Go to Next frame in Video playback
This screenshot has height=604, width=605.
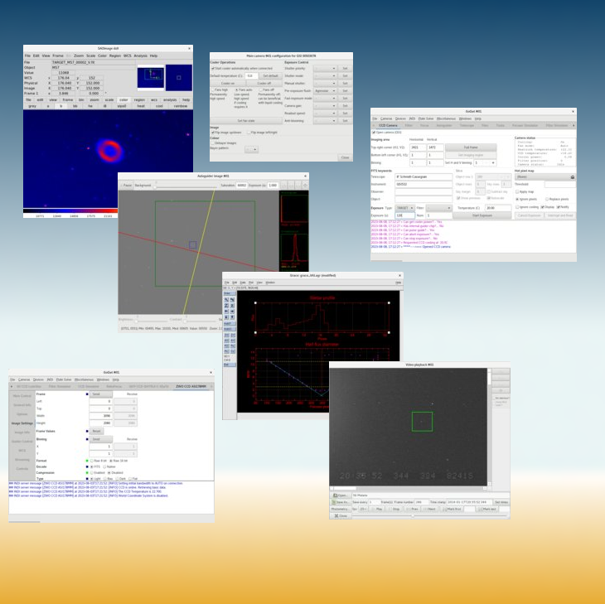point(429,509)
